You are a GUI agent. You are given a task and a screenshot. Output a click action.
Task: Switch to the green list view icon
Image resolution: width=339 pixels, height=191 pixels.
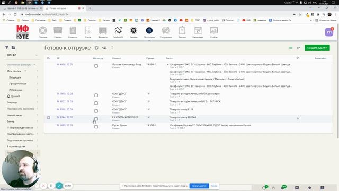click(x=291, y=48)
